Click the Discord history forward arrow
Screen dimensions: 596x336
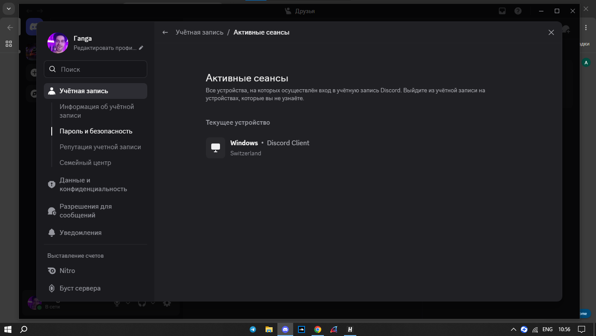[x=40, y=11]
